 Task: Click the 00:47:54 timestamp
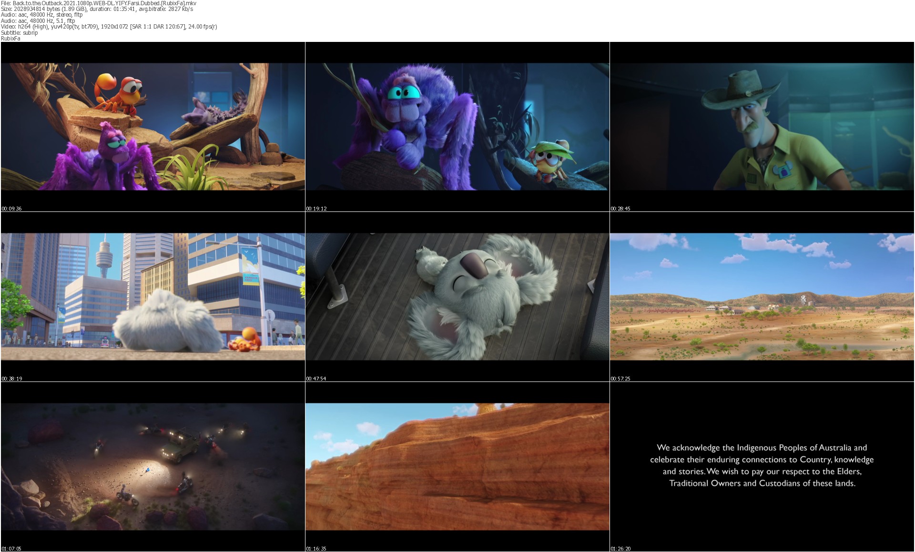(x=316, y=379)
